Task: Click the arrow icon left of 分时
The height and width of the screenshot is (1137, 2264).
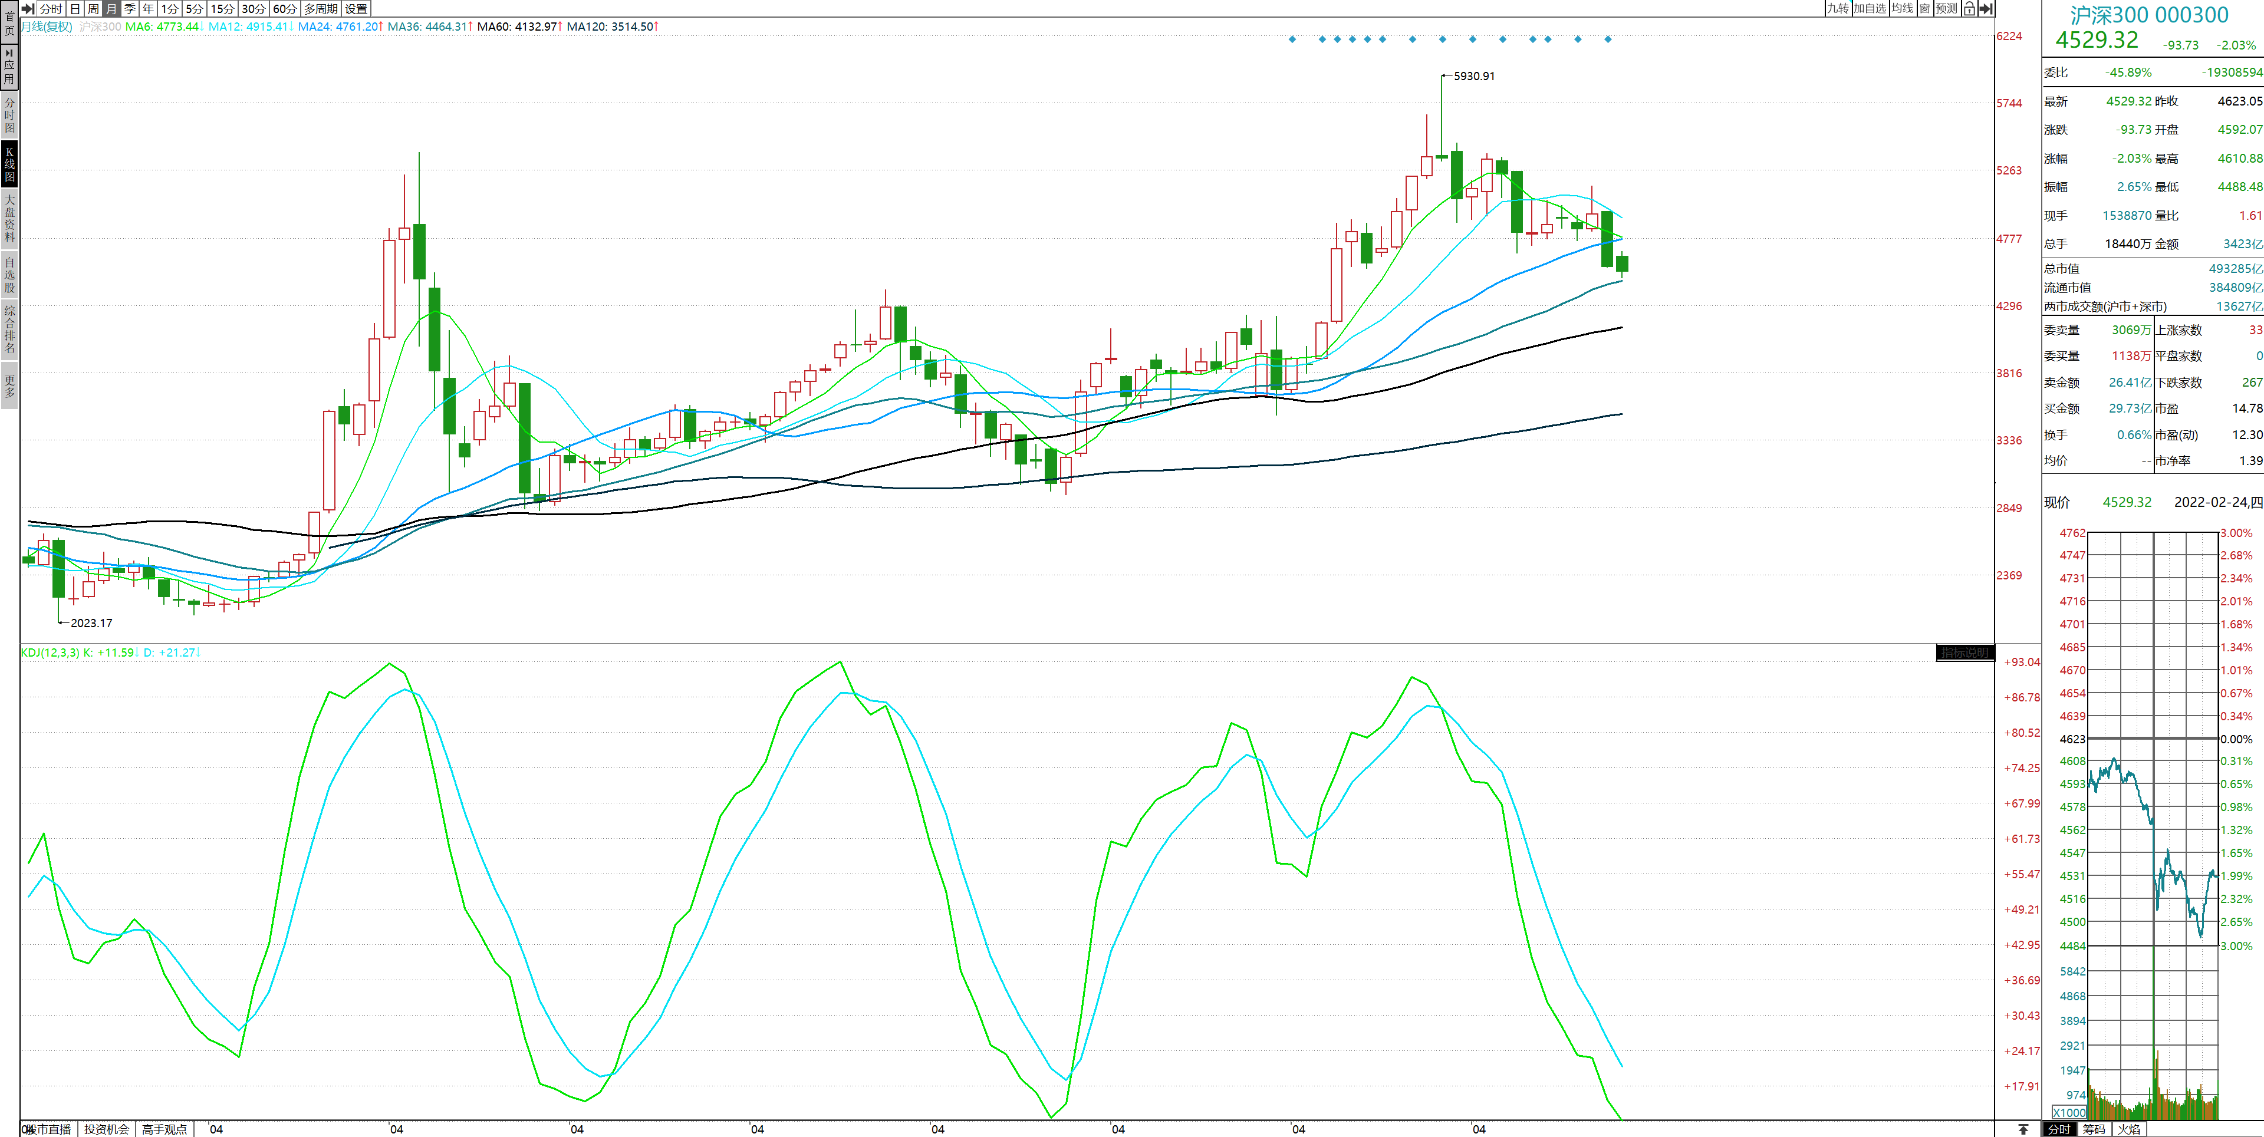Action: point(27,9)
